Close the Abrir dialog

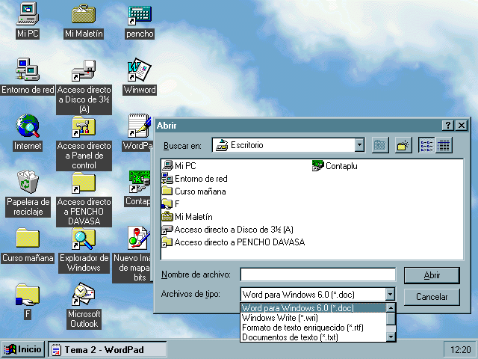point(462,125)
